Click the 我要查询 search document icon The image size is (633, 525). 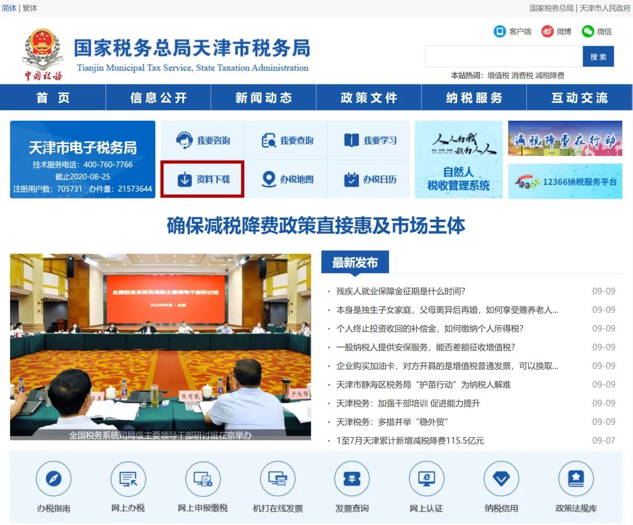pos(268,141)
